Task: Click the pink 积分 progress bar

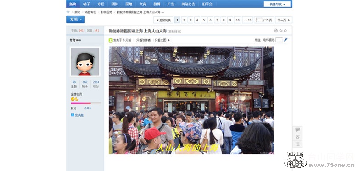Action: coord(86,103)
